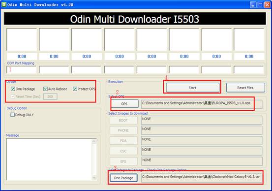Click the PHONE path field showing NONE
Screen dimensions: 272x191
(202, 130)
